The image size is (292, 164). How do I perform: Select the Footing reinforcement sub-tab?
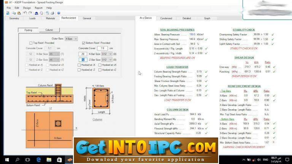(x=28, y=30)
